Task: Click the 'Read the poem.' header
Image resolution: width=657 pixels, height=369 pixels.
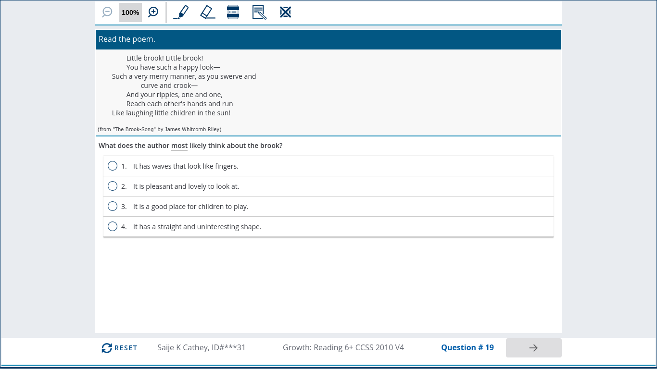Action: click(x=328, y=39)
